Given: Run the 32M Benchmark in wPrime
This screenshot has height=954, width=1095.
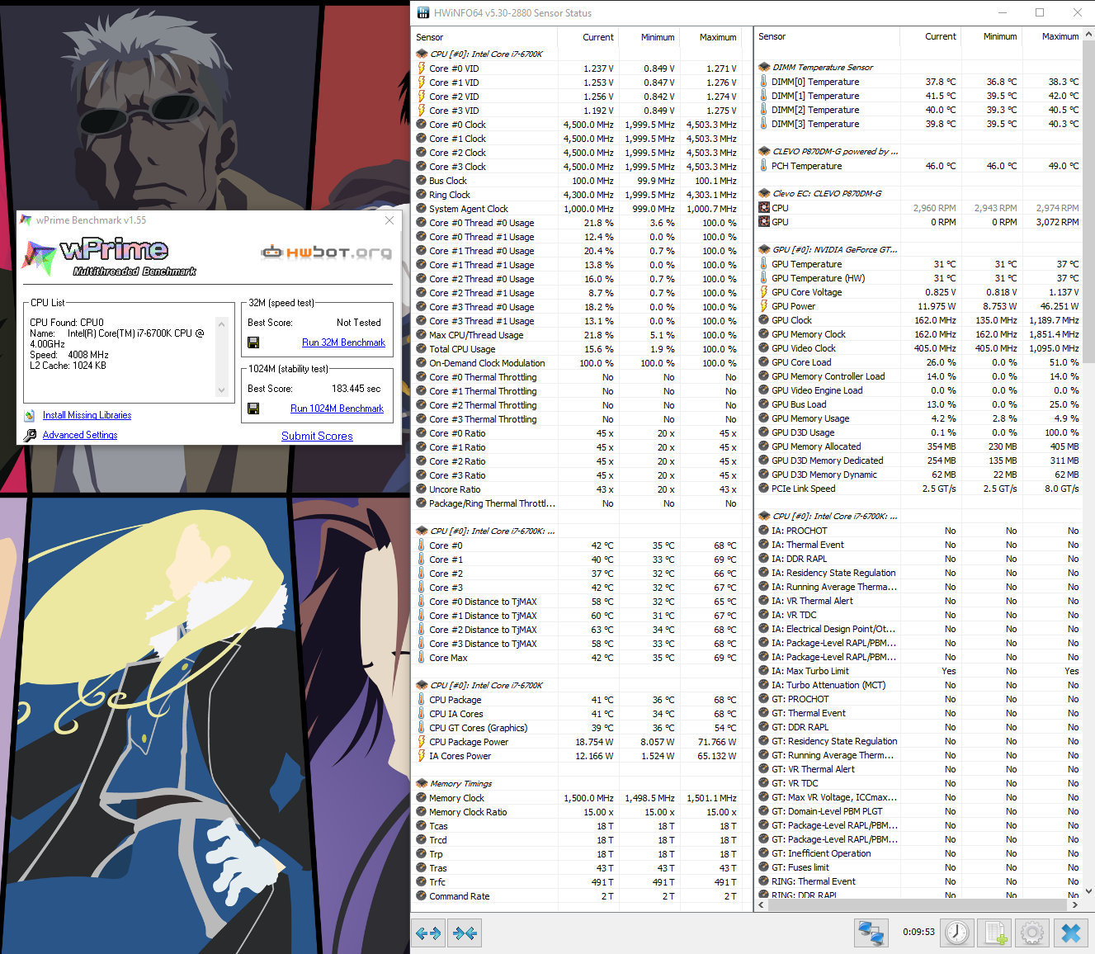Looking at the screenshot, I should pyautogui.click(x=343, y=342).
